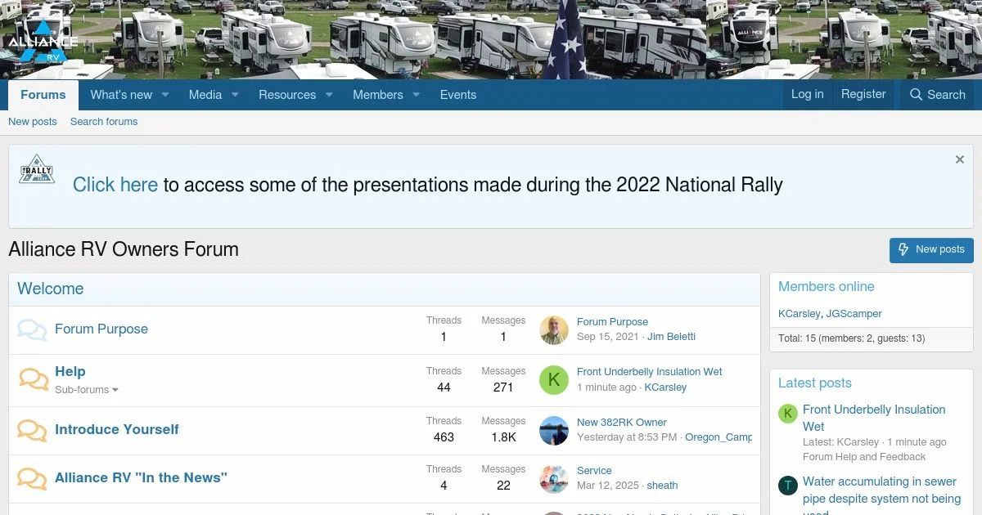Go to the Events page
Viewport: 982px width, 515px height.
coord(458,95)
